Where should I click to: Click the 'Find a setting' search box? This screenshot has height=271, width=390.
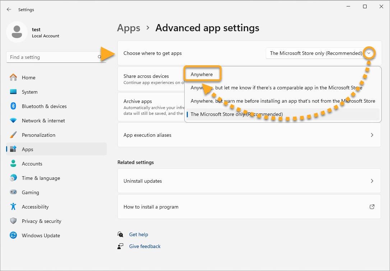pyautogui.click(x=52, y=57)
